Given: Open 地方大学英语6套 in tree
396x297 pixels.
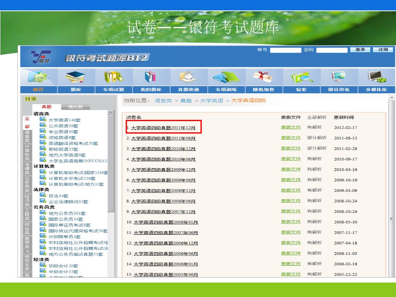Looking at the screenshot, I should click(x=67, y=155).
